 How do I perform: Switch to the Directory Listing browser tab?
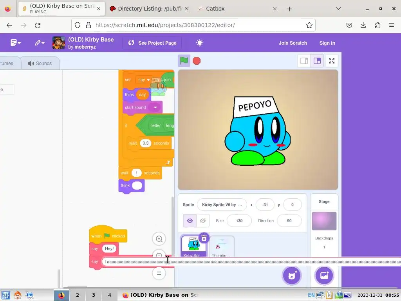pyautogui.click(x=149, y=9)
